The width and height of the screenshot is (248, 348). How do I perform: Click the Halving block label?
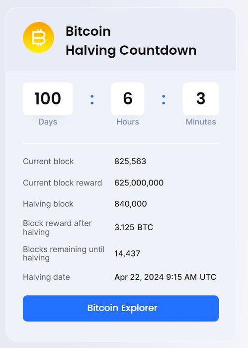48,204
